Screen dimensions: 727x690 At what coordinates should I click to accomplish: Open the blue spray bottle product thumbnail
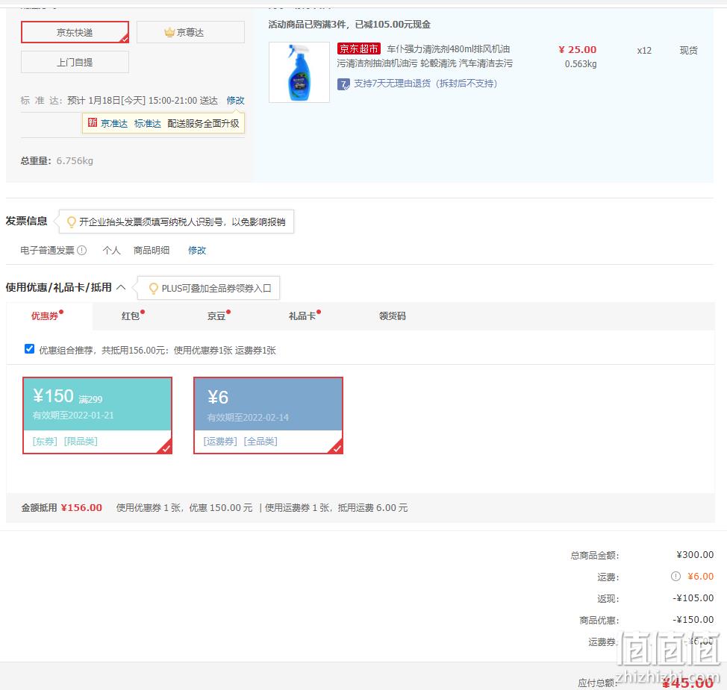point(299,72)
